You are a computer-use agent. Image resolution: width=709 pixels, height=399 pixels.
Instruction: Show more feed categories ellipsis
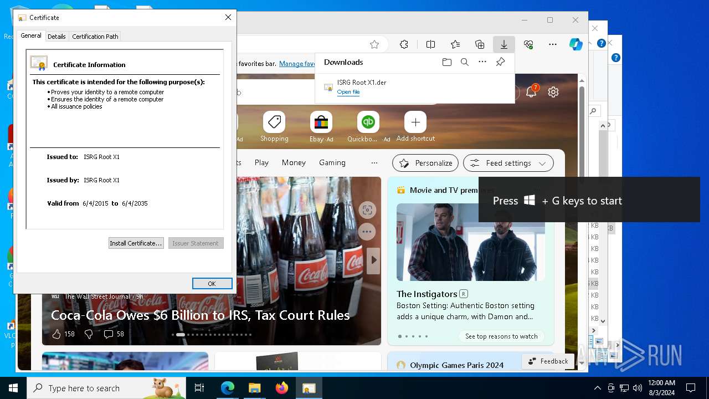(x=374, y=163)
